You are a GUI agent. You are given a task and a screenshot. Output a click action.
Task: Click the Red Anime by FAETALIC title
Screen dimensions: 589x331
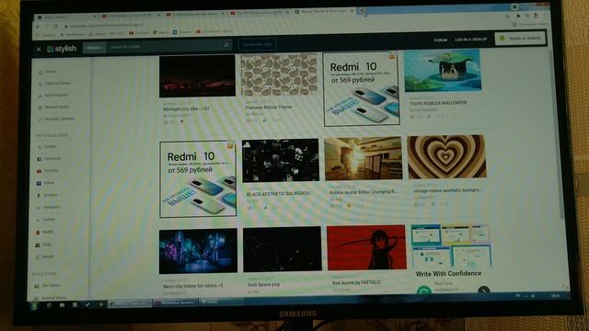click(x=356, y=282)
